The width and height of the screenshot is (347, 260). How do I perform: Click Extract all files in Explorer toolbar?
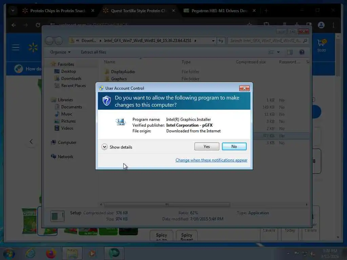94,52
